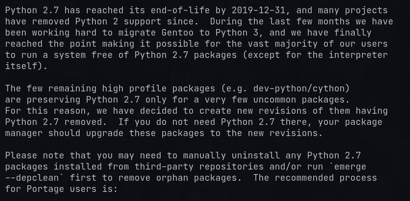
Task: Click the hyphenated word end-of-life
Action: tap(180, 10)
